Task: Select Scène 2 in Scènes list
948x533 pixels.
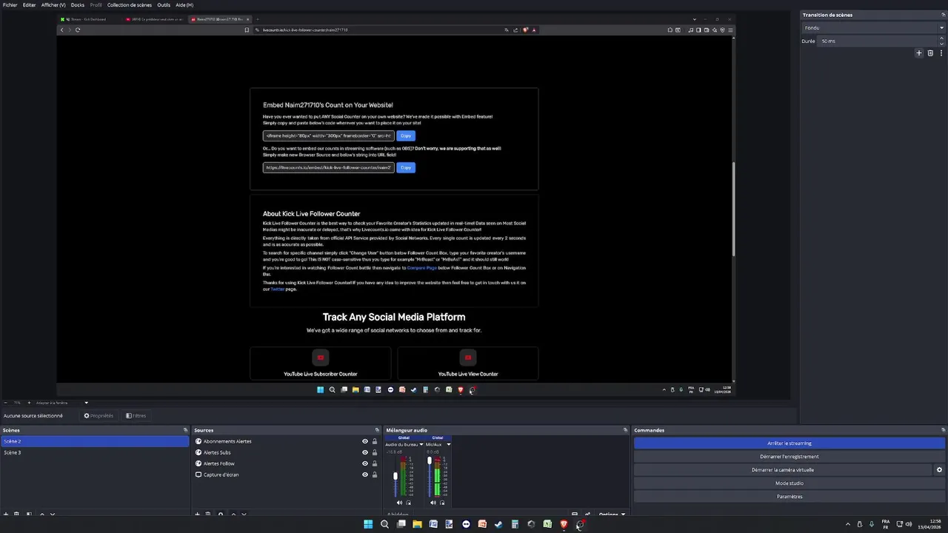Action: click(x=95, y=441)
